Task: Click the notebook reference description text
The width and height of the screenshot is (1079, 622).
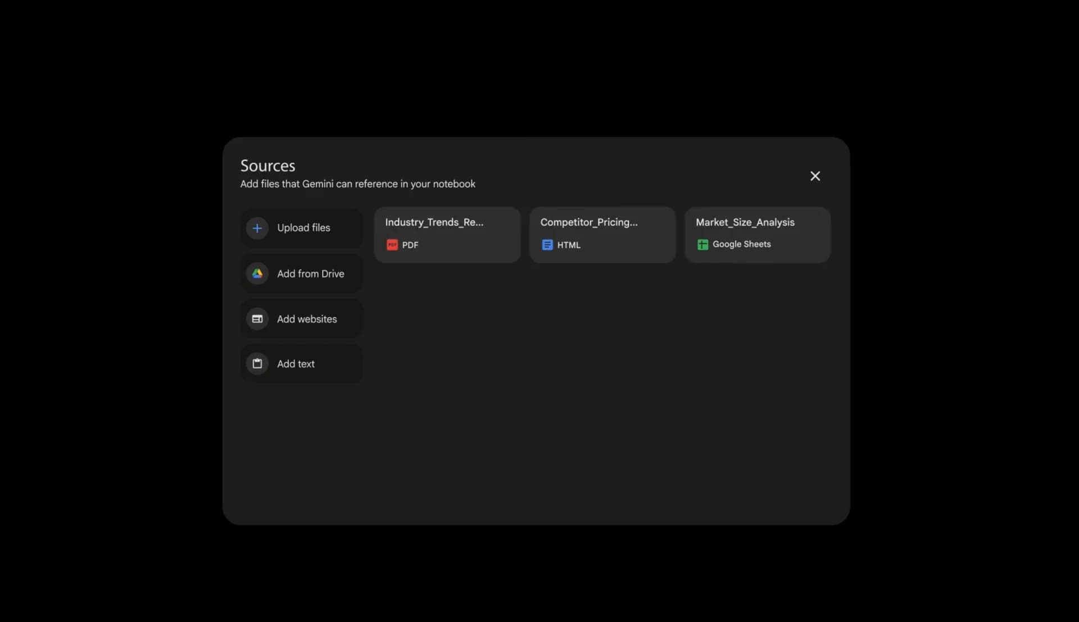Action: coord(358,184)
